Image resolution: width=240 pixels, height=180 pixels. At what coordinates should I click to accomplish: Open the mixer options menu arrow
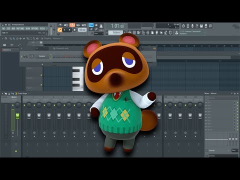[x=2, y=93]
